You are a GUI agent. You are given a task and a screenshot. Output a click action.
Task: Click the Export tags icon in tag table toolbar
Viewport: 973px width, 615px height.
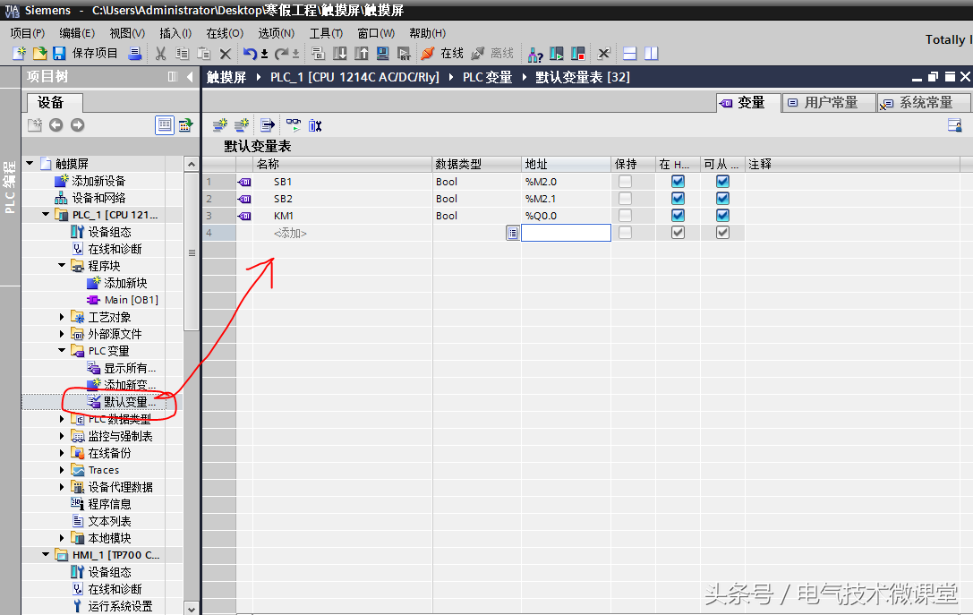tap(268, 125)
